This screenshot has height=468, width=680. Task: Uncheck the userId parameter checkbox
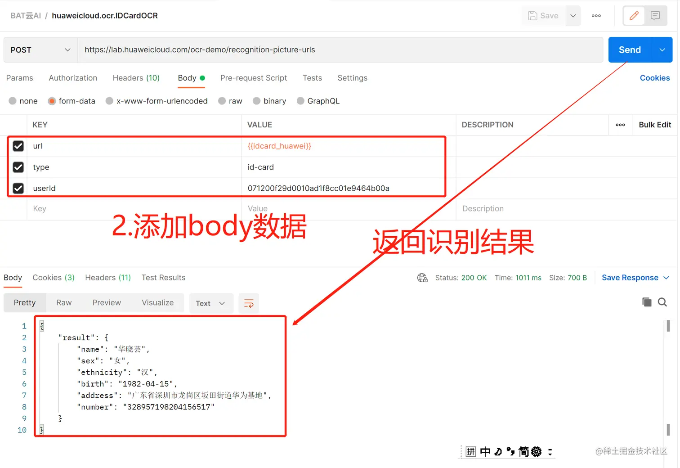click(x=18, y=188)
